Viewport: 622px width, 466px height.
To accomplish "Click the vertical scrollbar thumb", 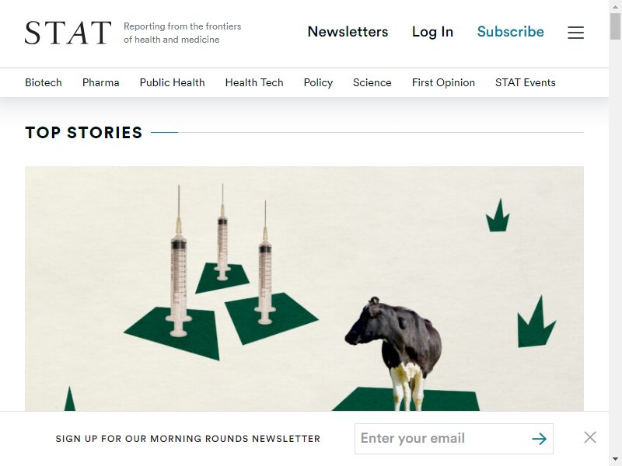I will pos(615,26).
